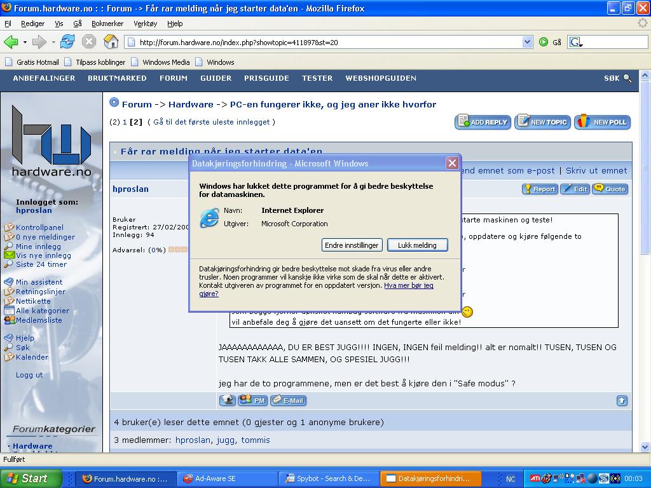Open 0 nye meldinger link
Viewport: 651px width, 488px height.
tap(45, 237)
